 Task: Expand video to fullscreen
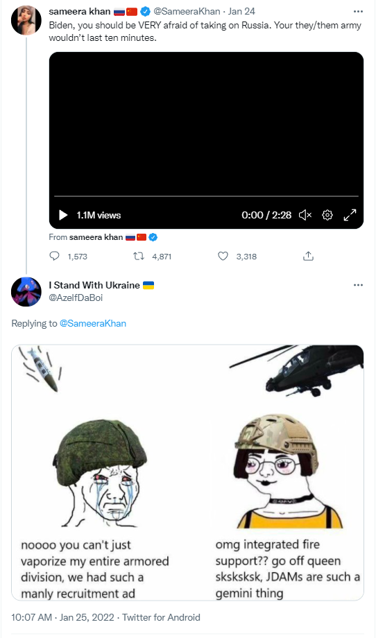coord(350,215)
